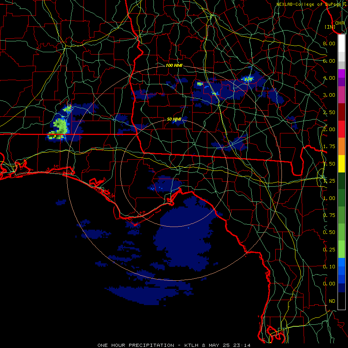
Task: Pick the magenta legend color swatch
Action: [341, 73]
